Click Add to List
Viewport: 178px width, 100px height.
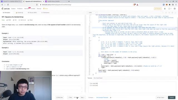[22, 20]
